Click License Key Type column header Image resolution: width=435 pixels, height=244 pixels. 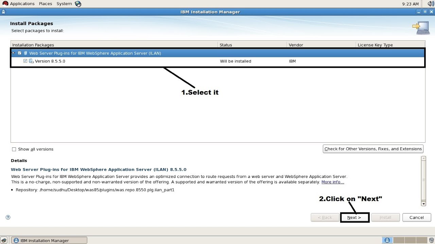pos(390,45)
